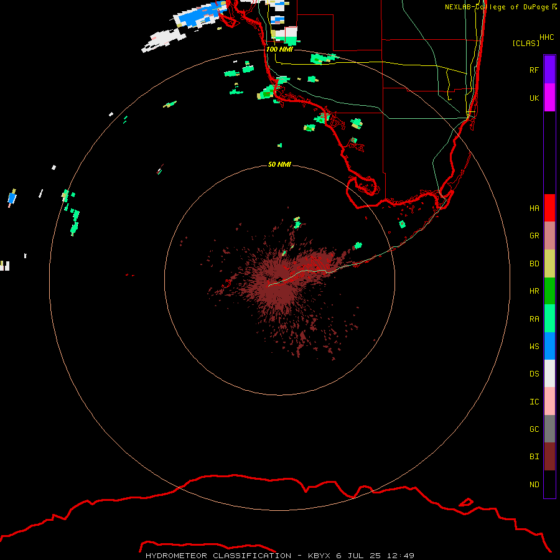Click the 'HYDROMETEOR CLASSIFICATION' title text
The image size is (560, 560).
click(x=218, y=556)
